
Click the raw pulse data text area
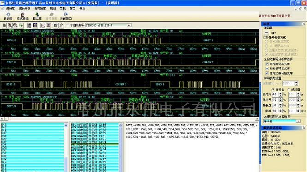click(192, 147)
